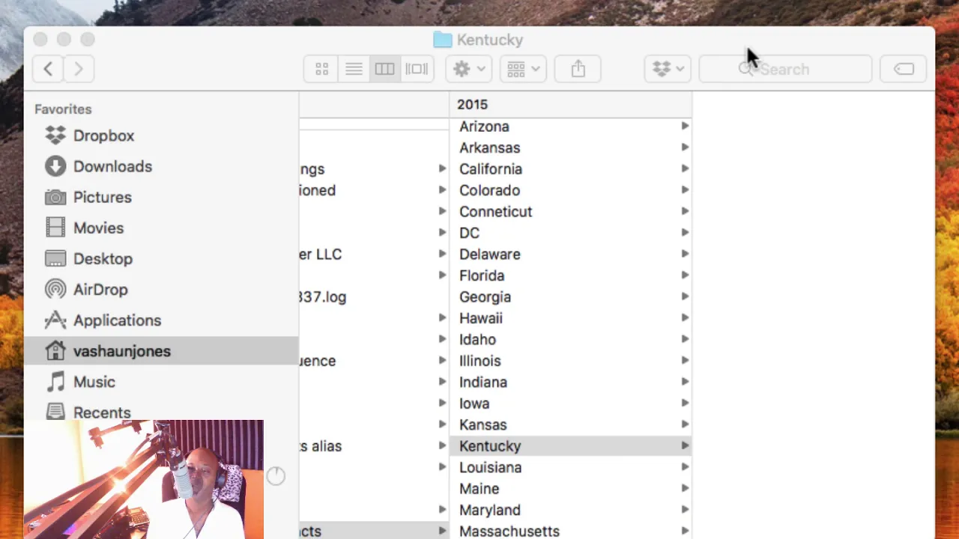The width and height of the screenshot is (959, 539).
Task: Select the item ending in 'er LLC'
Action: pos(374,255)
